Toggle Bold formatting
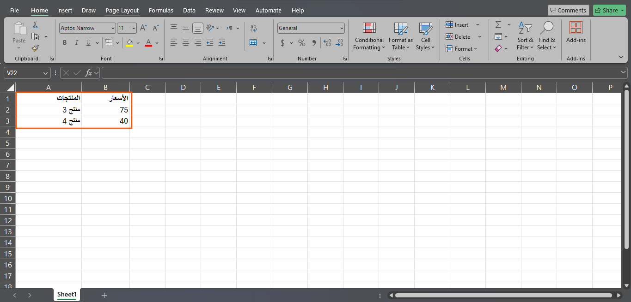631x302 pixels. coord(65,43)
